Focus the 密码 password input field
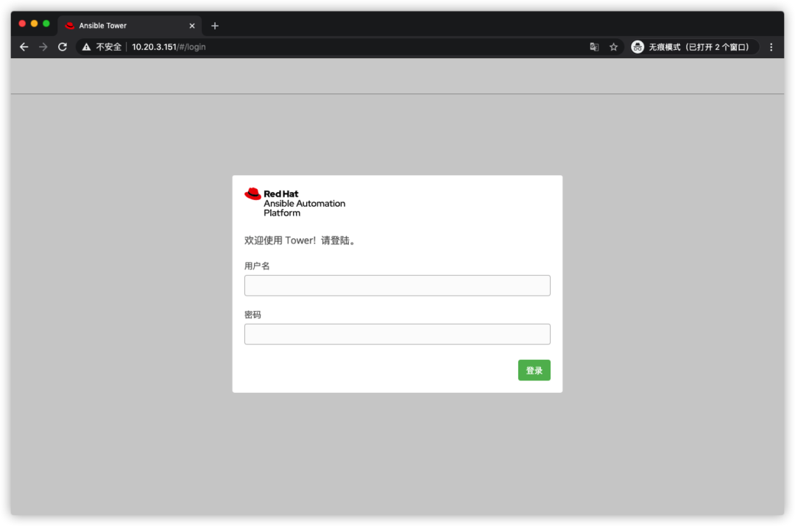 click(x=397, y=334)
